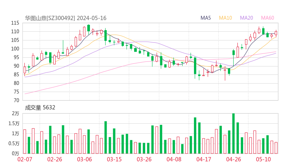Click the 90 price axis label
Viewport: 282px width, 168px height.
pos(16,66)
